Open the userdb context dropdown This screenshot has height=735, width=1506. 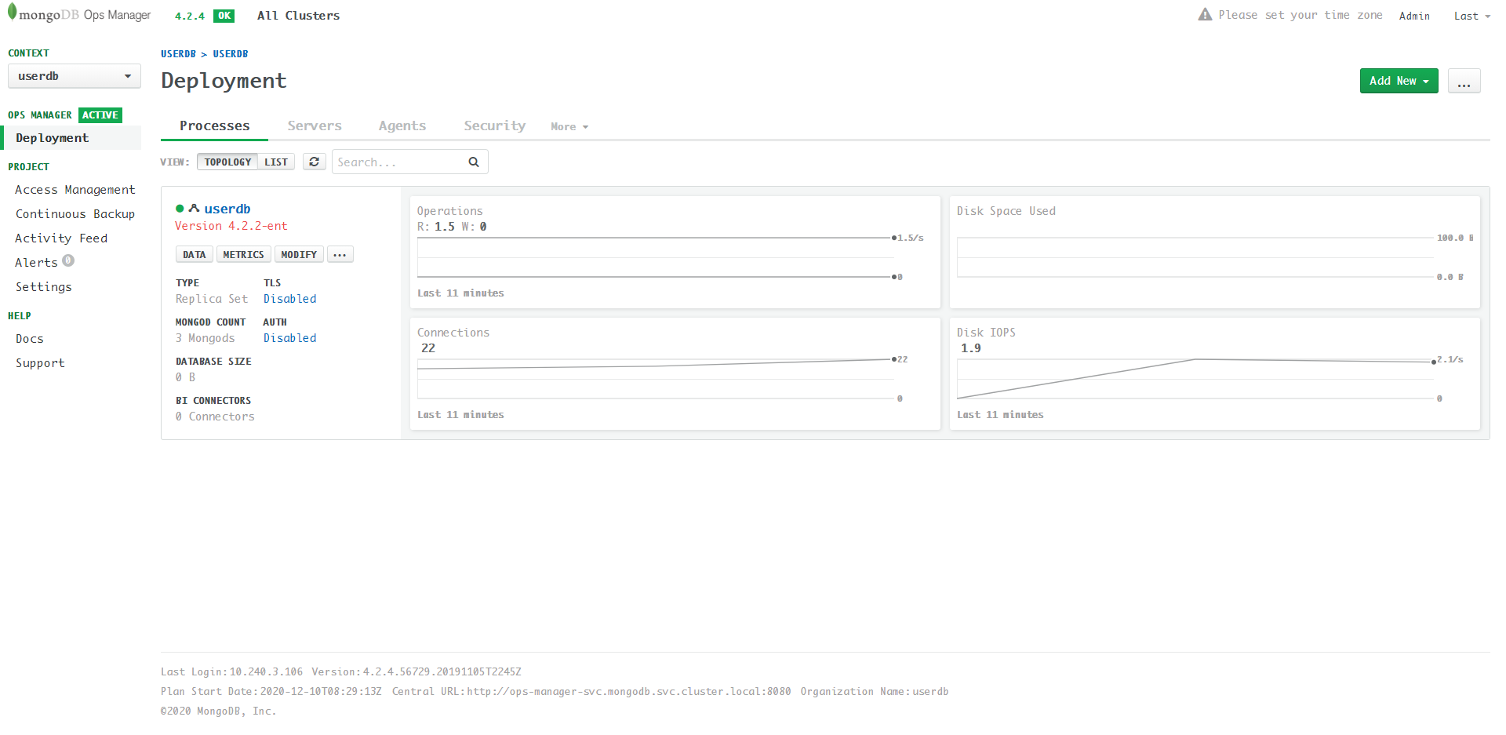click(x=75, y=76)
